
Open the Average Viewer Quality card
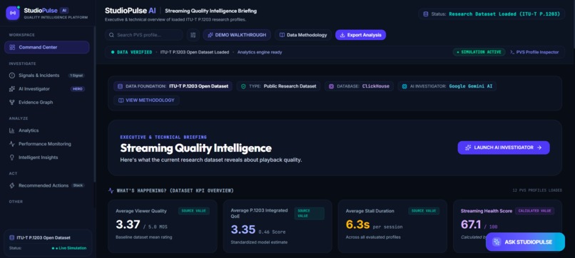pos(163,226)
